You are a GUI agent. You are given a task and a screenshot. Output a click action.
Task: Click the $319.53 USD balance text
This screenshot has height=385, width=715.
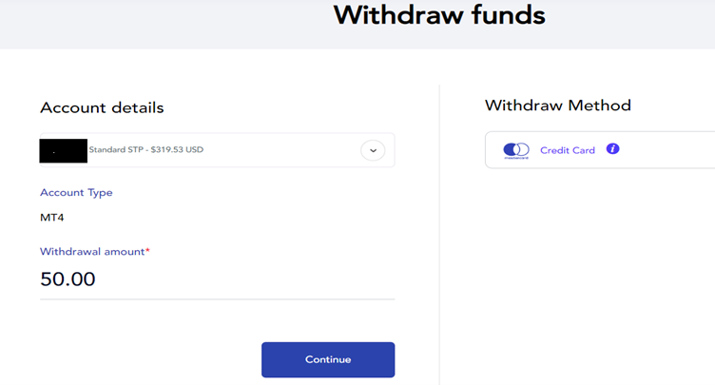pyautogui.click(x=177, y=149)
